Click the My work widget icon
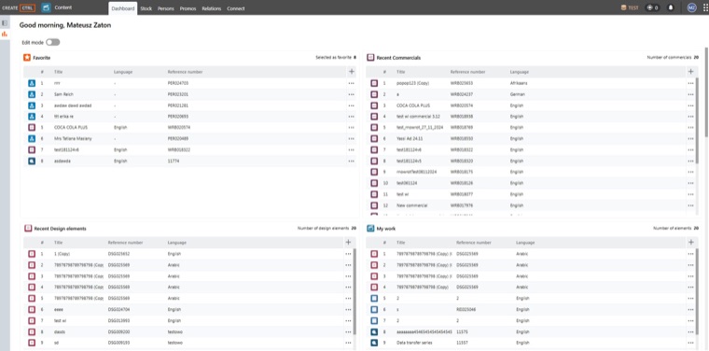 [370, 229]
